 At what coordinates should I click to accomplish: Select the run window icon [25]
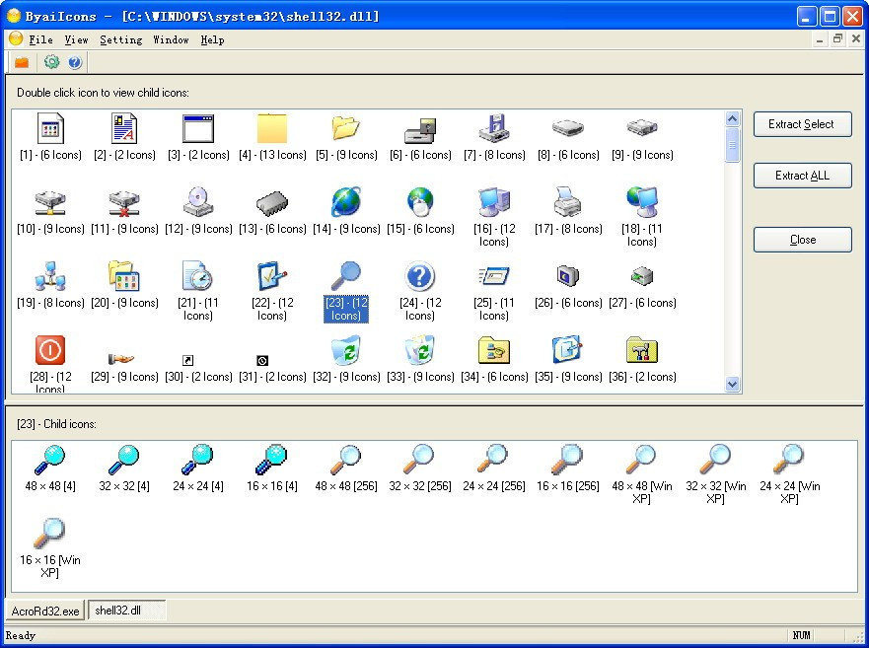click(x=494, y=276)
